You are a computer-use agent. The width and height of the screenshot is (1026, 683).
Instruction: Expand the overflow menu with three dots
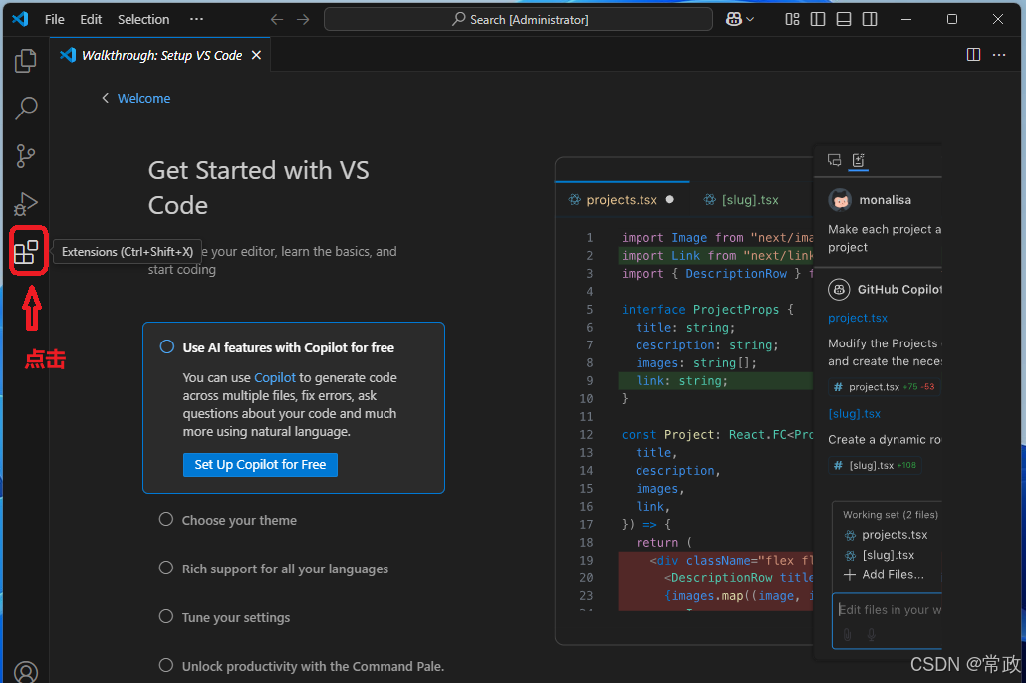196,20
